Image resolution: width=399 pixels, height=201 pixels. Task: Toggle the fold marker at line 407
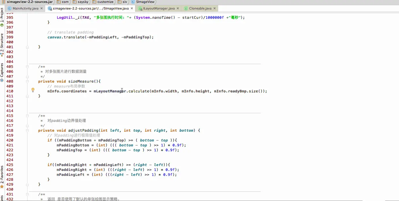click(27, 76)
